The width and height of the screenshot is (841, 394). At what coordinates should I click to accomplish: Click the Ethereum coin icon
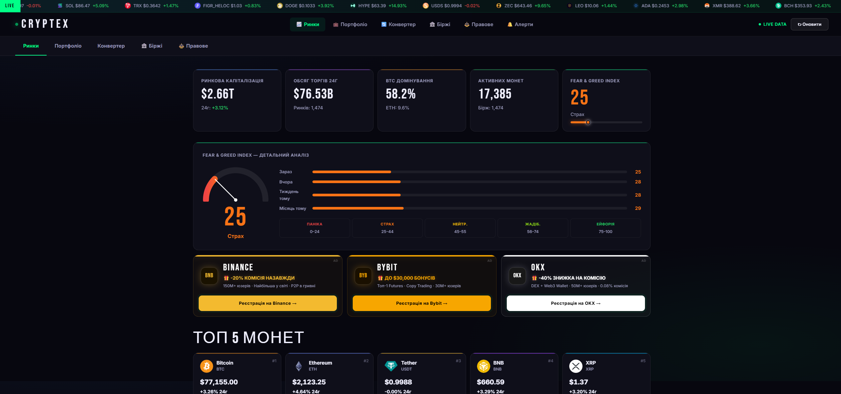tap(299, 366)
